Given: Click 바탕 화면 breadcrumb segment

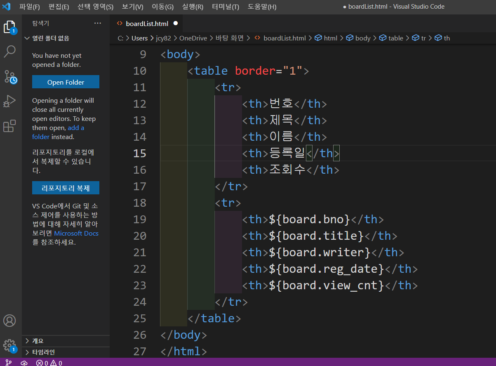Looking at the screenshot, I should pyautogui.click(x=230, y=38).
